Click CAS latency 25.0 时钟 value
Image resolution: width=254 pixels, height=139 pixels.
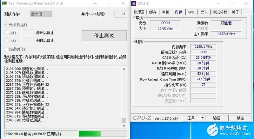(203, 57)
